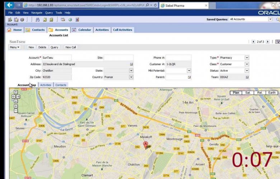Select the Account Map view tab
The height and width of the screenshot is (179, 280).
[x=27, y=85]
